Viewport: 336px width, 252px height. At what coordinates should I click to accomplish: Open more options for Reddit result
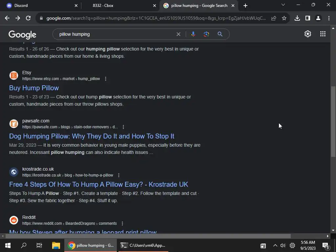click(122, 223)
